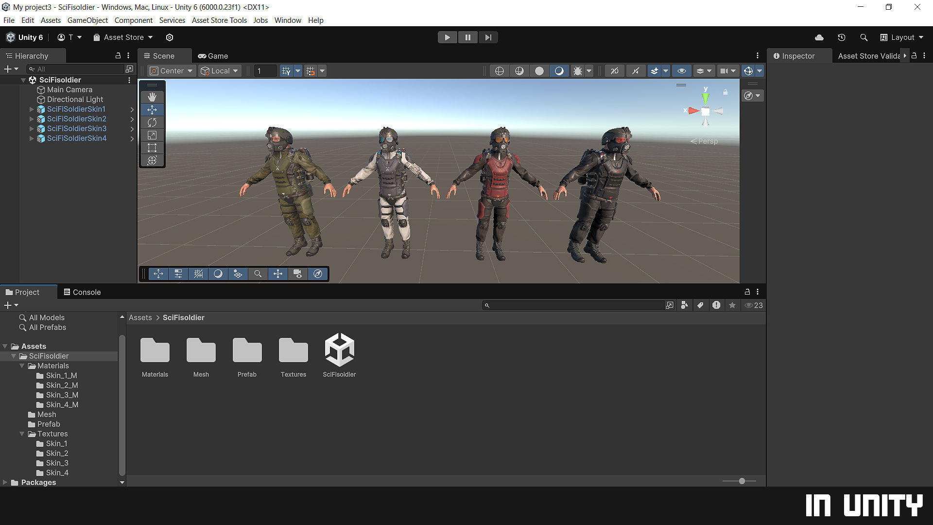Screen dimensions: 933x525
Task: Collapse the Materials folder in tree
Action: click(x=22, y=366)
